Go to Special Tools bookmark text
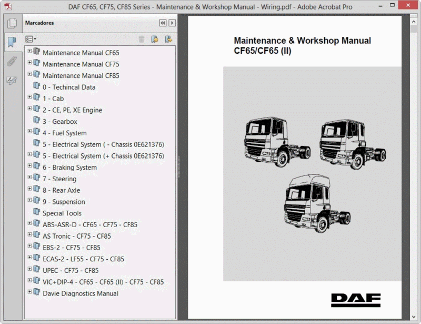 pos(62,213)
